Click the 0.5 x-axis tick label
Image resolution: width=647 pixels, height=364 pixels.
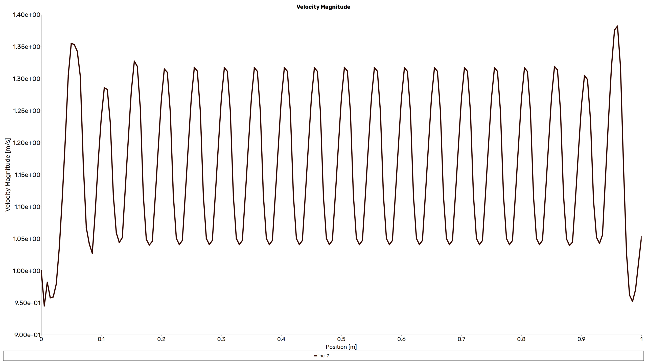point(341,339)
